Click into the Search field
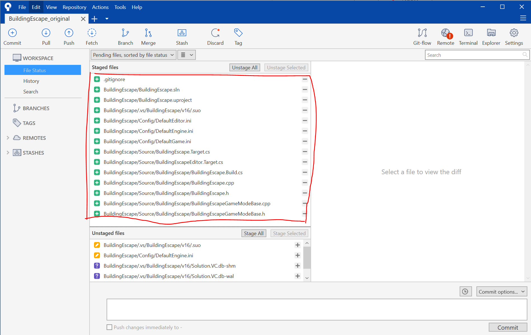 click(x=476, y=55)
